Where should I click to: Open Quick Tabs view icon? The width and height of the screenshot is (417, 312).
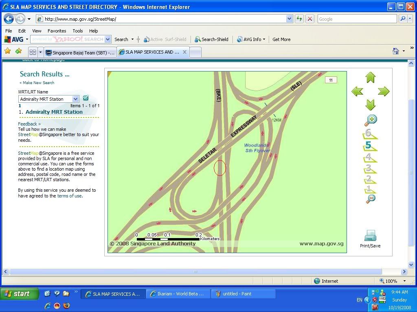coord(33,52)
